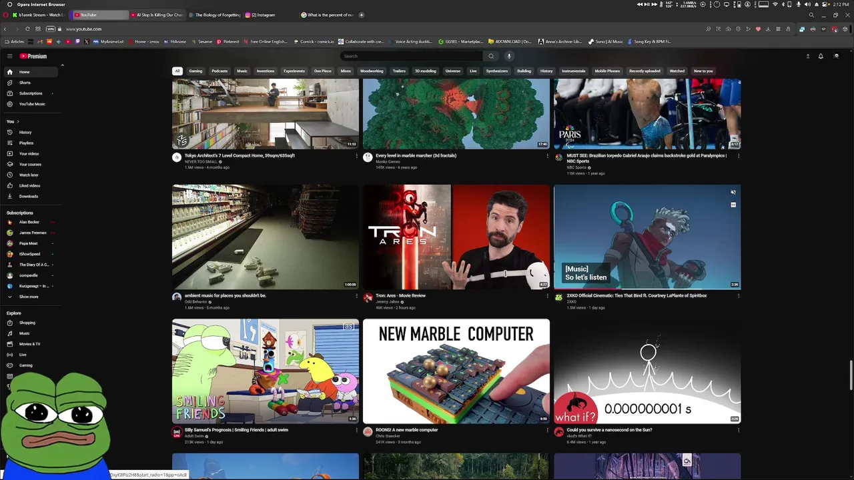Open Pinterest bookmark in bookmarks bar
This screenshot has width=854, height=480.
228,41
